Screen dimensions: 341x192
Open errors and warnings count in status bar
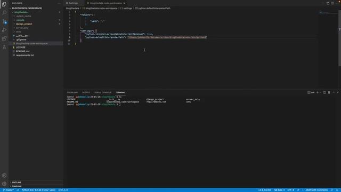tap(63, 190)
